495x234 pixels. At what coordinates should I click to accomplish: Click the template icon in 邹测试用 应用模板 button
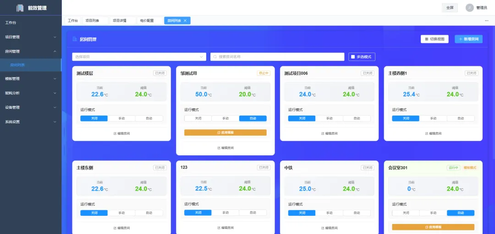pos(219,133)
